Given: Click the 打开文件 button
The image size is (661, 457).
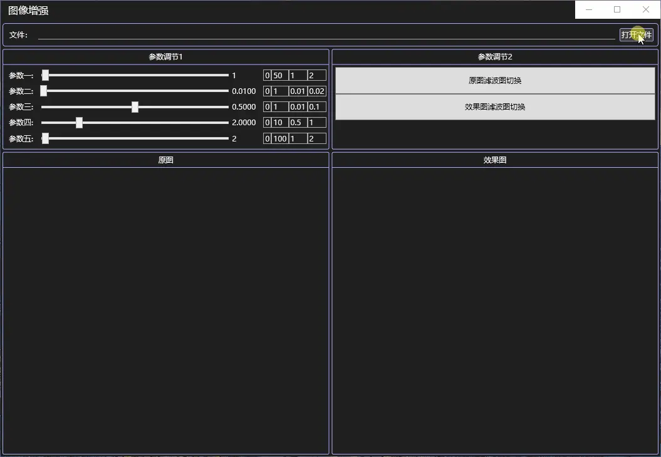Looking at the screenshot, I should pyautogui.click(x=636, y=35).
